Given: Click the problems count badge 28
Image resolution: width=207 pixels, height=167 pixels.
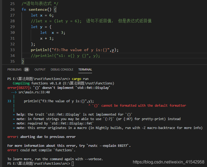Looking at the screenshot, I should (27, 69).
